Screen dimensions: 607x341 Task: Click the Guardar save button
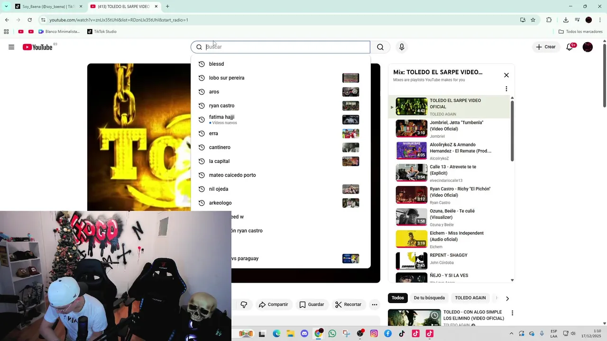pyautogui.click(x=312, y=305)
